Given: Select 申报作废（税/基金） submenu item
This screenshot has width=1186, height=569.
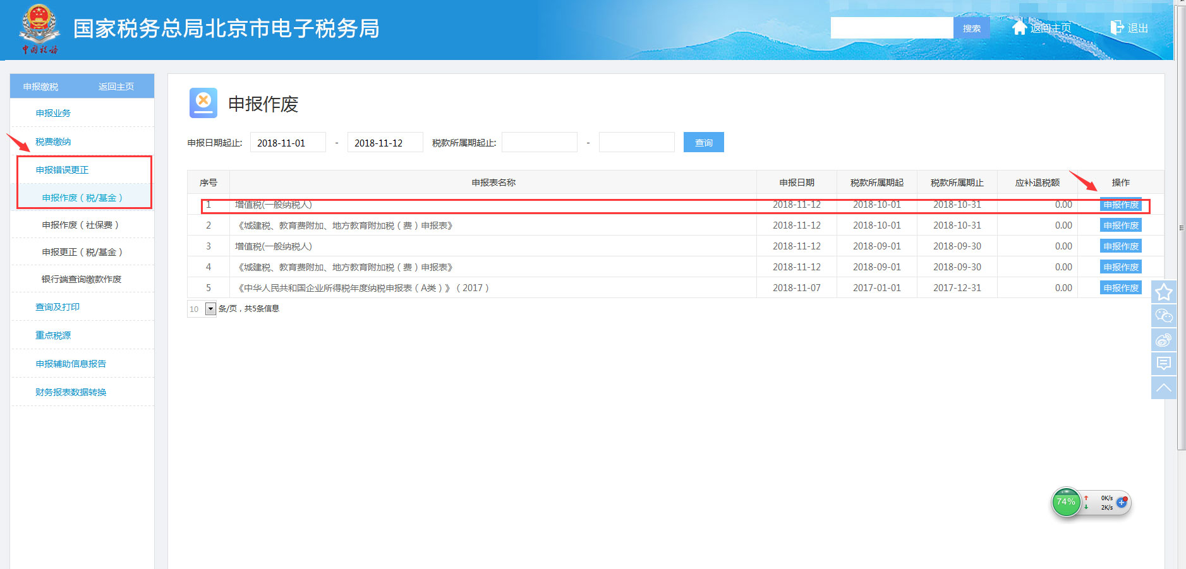Looking at the screenshot, I should pos(82,198).
